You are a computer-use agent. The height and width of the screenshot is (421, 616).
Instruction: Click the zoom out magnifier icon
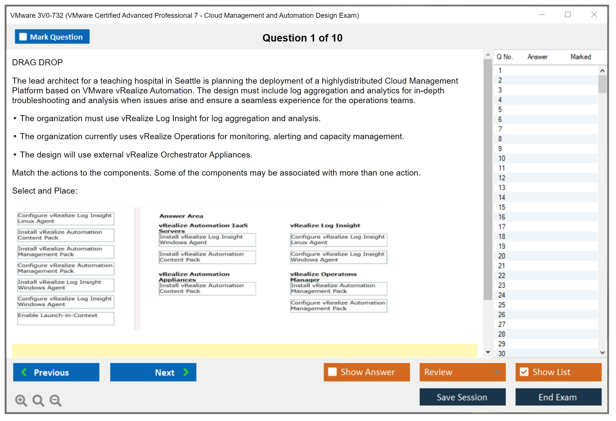[56, 400]
